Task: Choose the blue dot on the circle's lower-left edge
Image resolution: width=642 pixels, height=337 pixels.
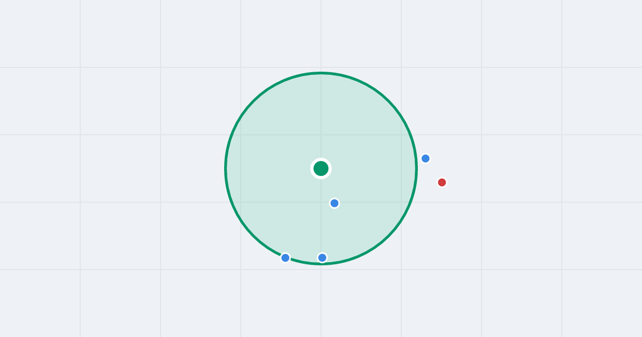Action: pos(286,258)
